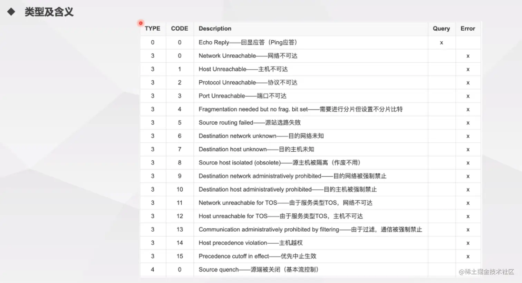The width and height of the screenshot is (522, 283).
Task: Select the Protocol Unreachable description cell
Action: [311, 83]
